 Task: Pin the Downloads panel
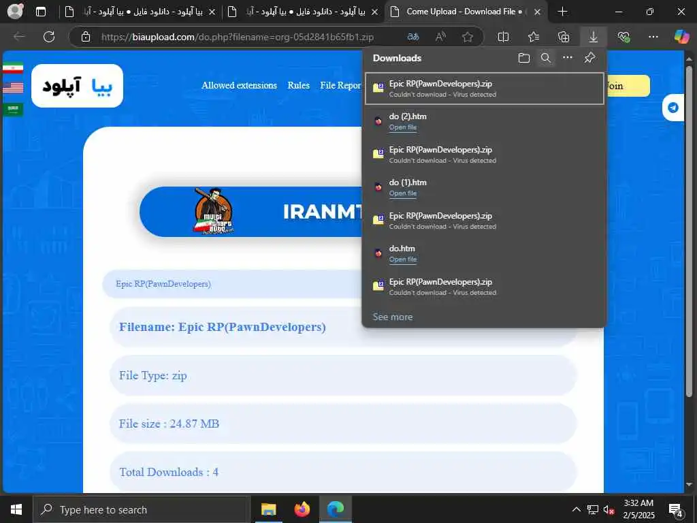click(x=590, y=58)
